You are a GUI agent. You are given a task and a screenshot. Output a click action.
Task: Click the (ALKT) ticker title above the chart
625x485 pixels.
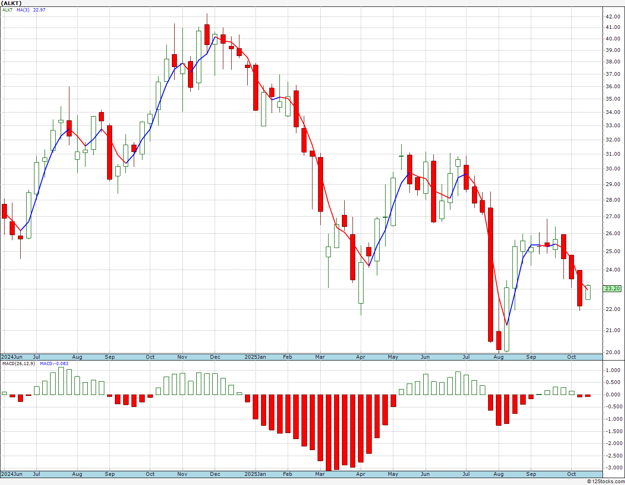click(11, 3)
